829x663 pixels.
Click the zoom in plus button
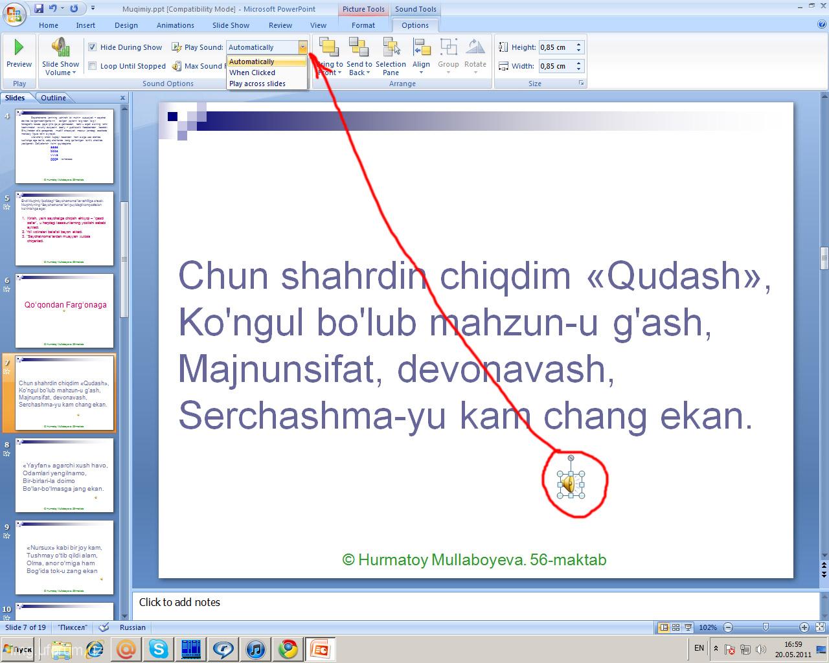[x=804, y=627]
